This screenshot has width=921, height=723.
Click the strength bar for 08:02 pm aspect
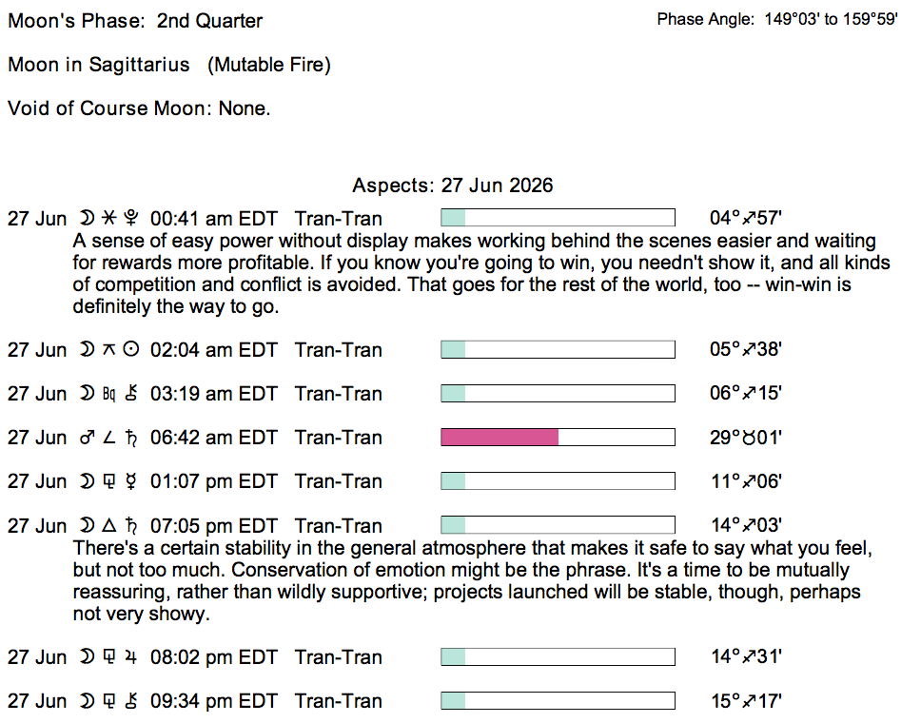pyautogui.click(x=558, y=656)
